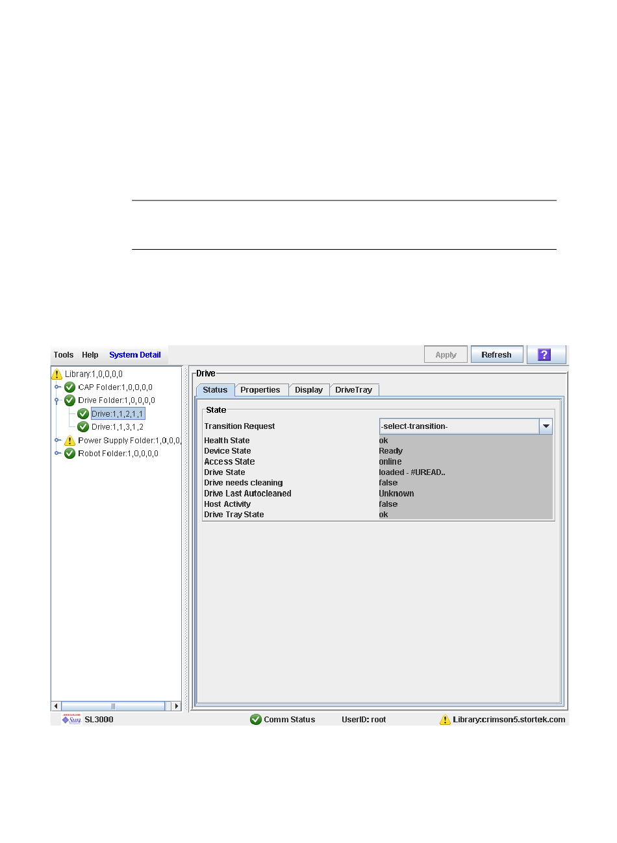This screenshot has width=617, height=843.
Task: Select Robot Folder:1,0,0,0,0 tree item
Action: 118,454
